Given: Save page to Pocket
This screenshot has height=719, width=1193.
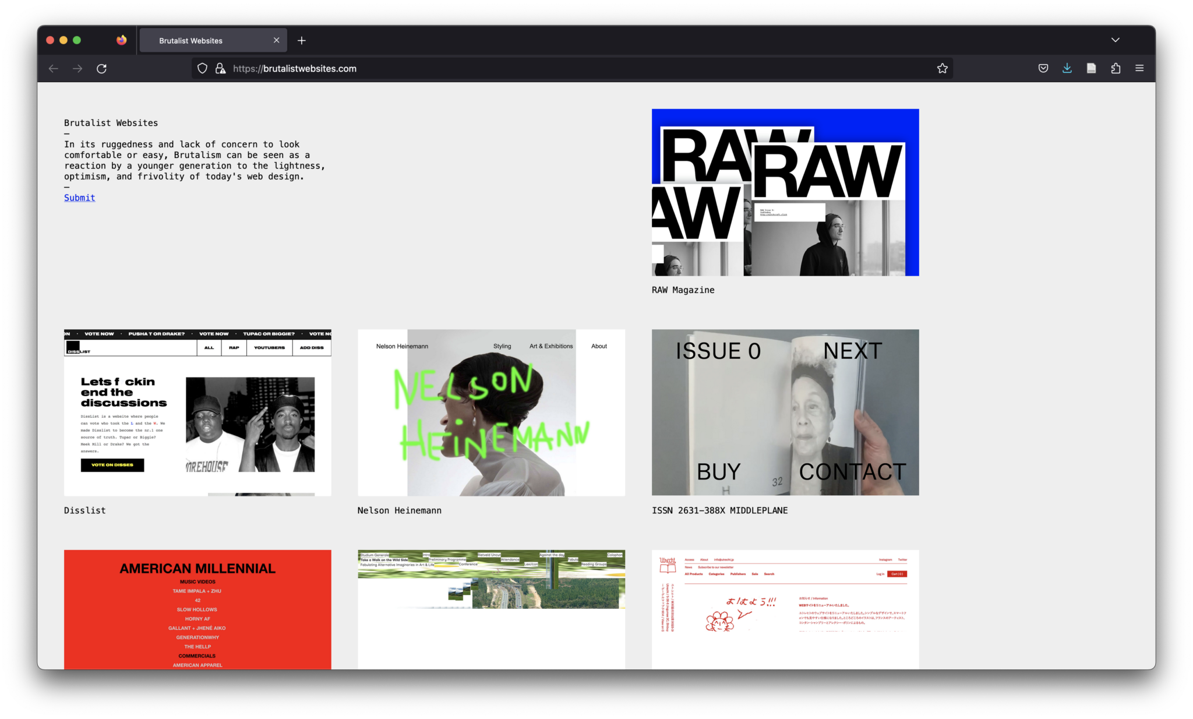Looking at the screenshot, I should click(x=1043, y=69).
